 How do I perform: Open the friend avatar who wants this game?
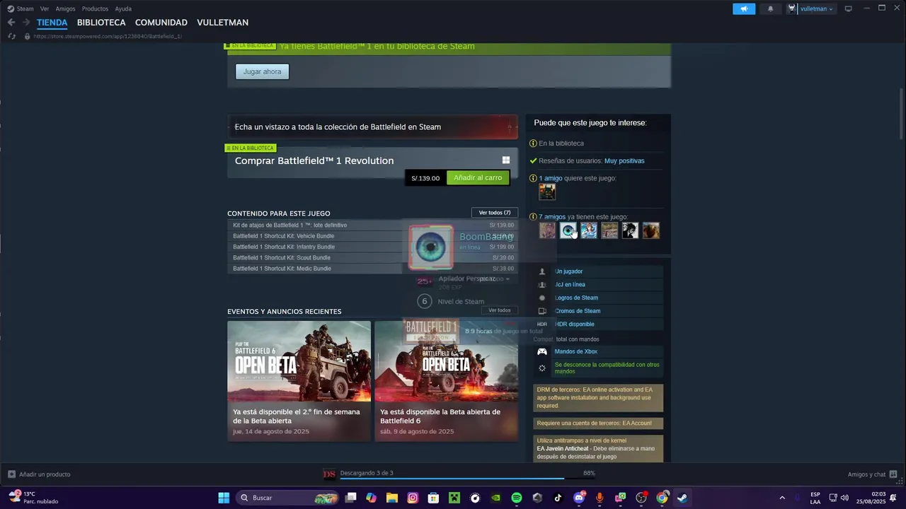tap(547, 192)
